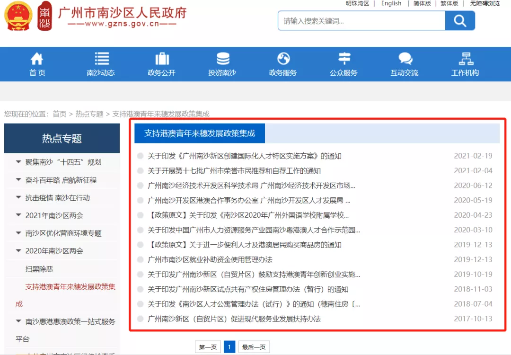Select page 1 in pagination

(x=229, y=347)
